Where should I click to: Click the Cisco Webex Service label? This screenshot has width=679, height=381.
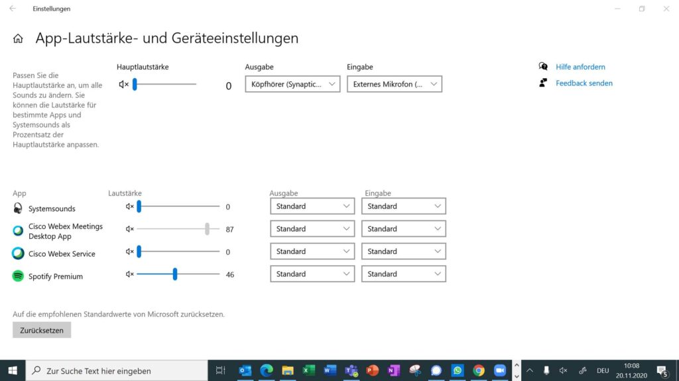[62, 253]
